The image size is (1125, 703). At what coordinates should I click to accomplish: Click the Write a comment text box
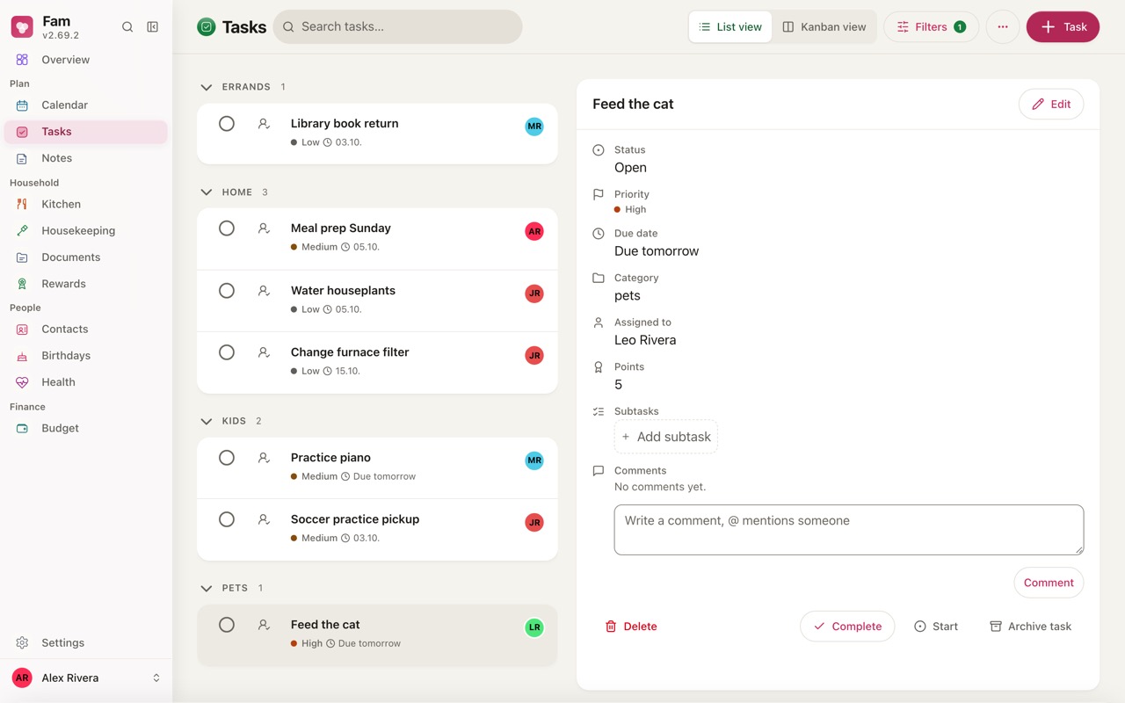coord(849,530)
